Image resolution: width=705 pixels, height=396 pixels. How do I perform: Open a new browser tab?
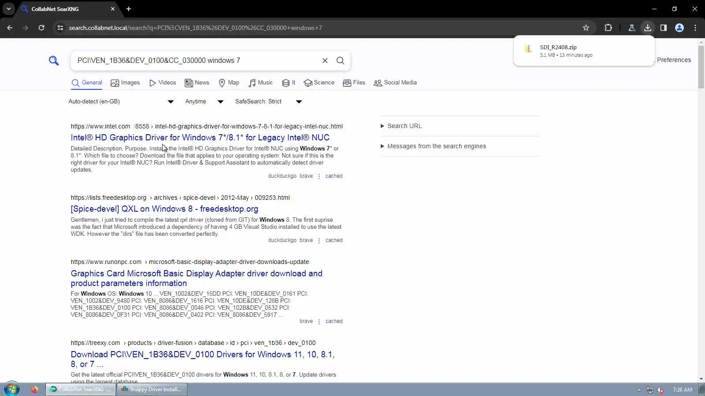[129, 9]
